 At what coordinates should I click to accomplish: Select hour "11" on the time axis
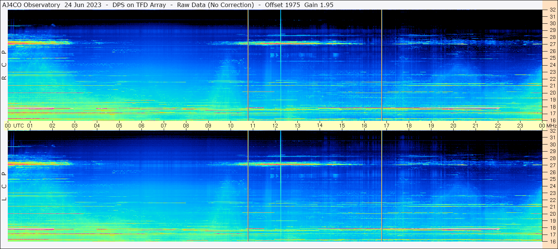[253, 126]
